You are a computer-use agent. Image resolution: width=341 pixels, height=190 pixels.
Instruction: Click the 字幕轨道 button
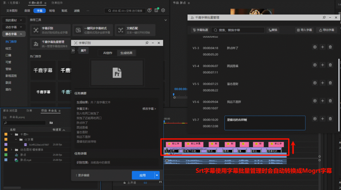(200, 30)
